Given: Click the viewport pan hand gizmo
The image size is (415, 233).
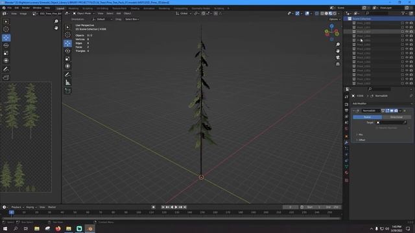Looking at the screenshot, I should tap(338, 50).
